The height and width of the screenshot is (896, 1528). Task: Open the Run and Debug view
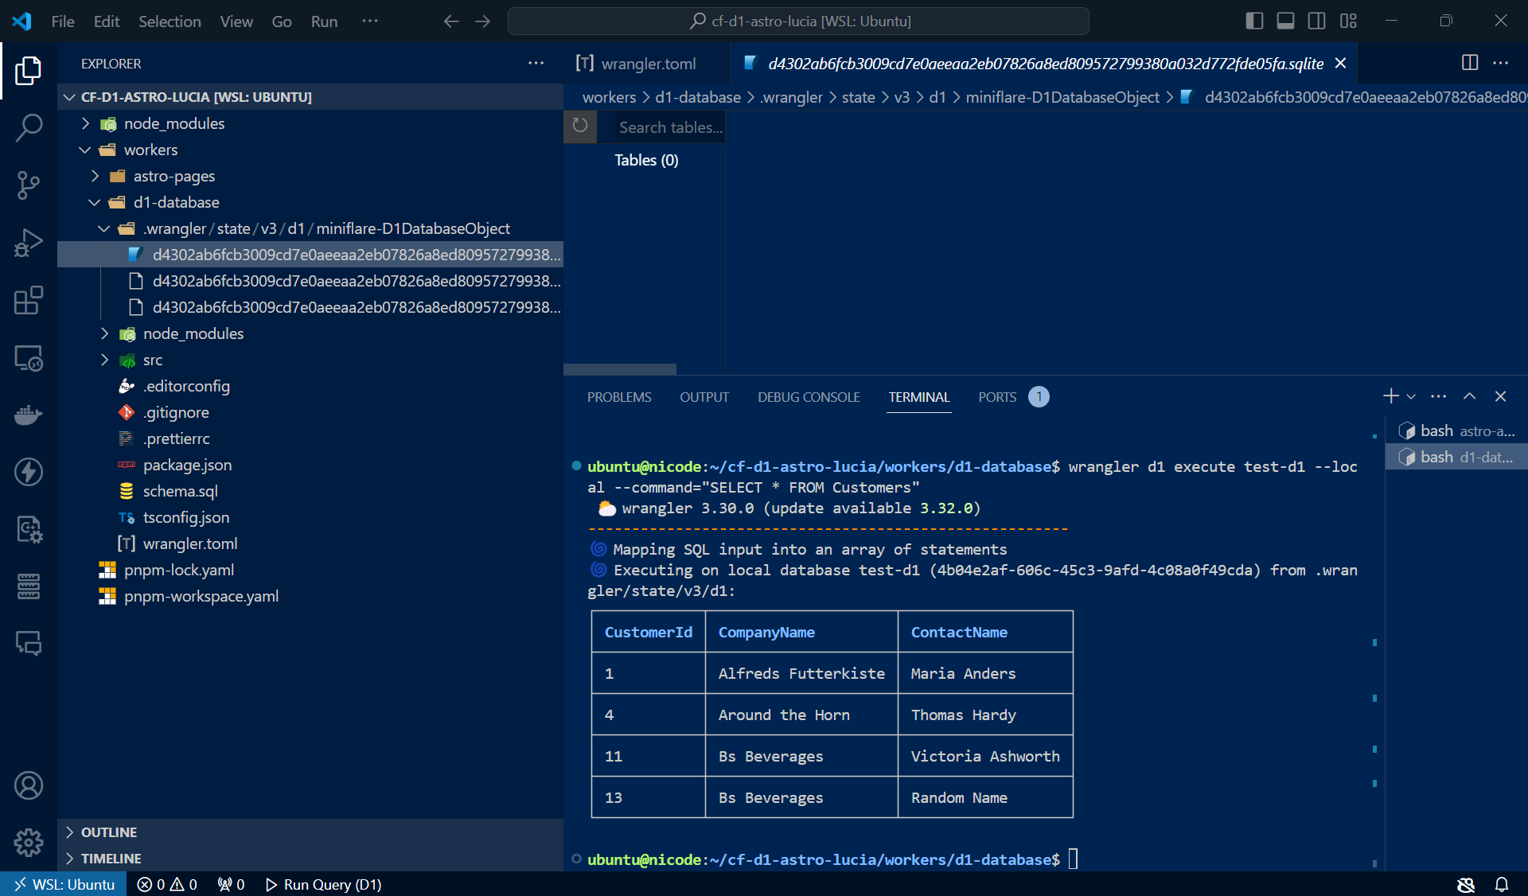tap(29, 243)
